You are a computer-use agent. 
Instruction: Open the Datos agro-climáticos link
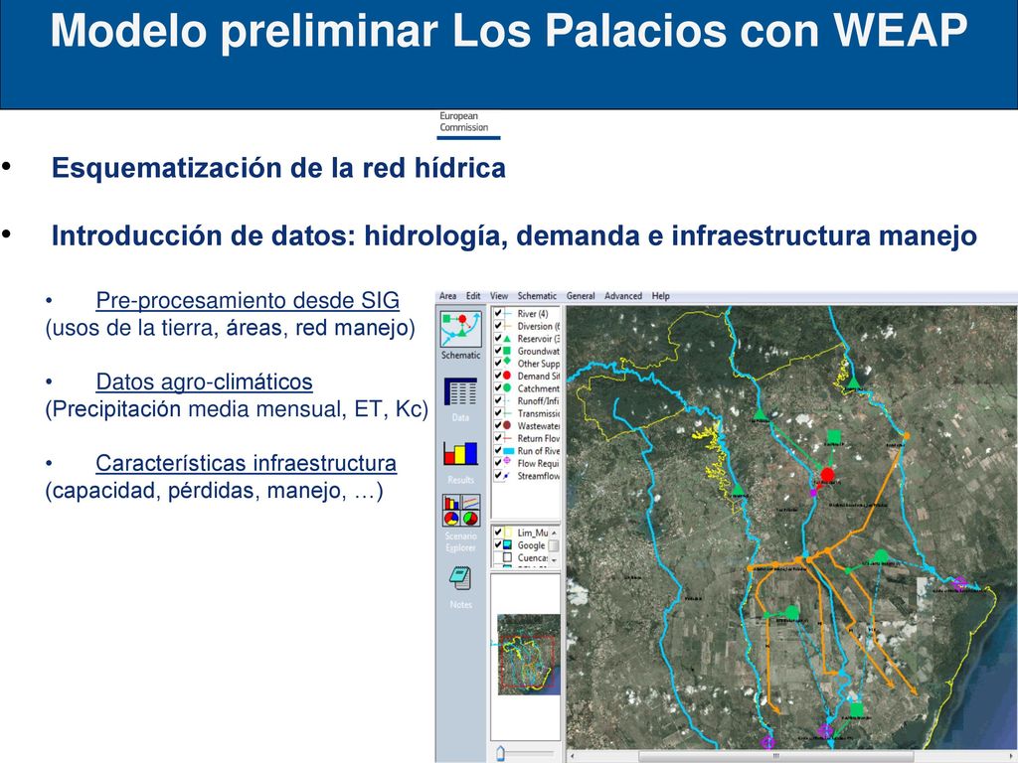204,381
